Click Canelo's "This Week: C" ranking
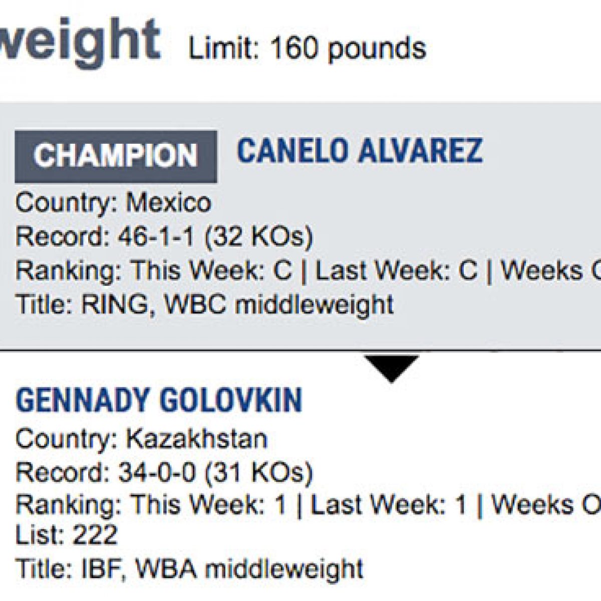The image size is (601, 601). point(211,271)
